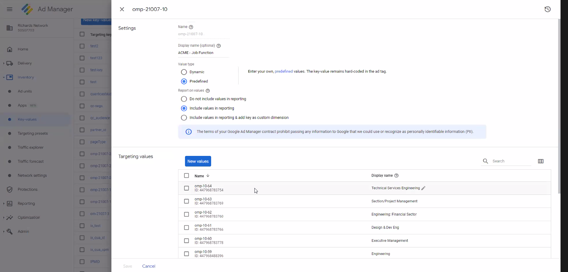Toggle the select-all values checkbox
This screenshot has width=568, height=272.
tap(187, 176)
